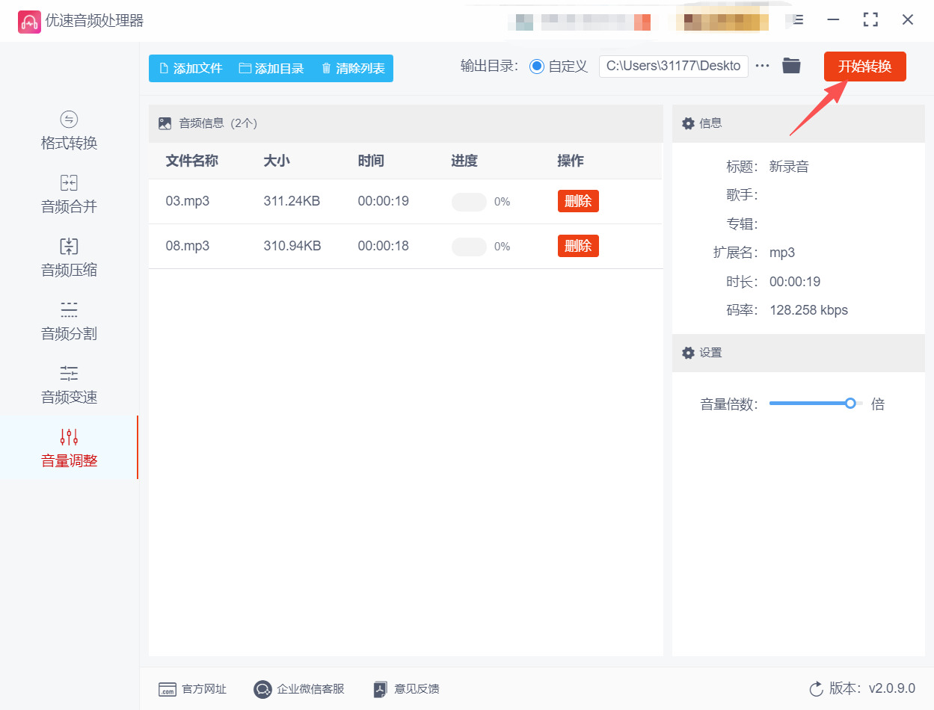Open 意见反馈 feedback link

point(406,689)
